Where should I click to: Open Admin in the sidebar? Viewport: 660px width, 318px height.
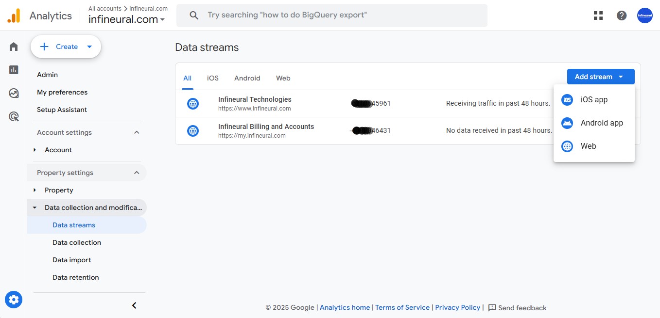[48, 75]
